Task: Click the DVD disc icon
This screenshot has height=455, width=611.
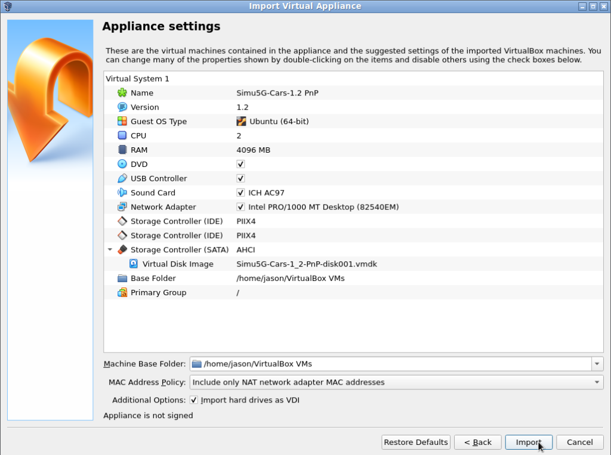Action: (122, 165)
